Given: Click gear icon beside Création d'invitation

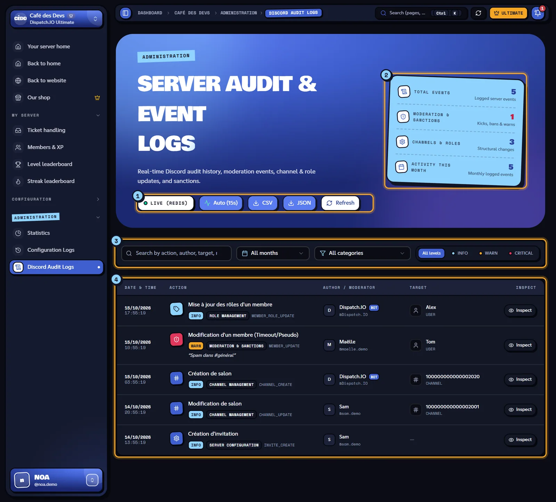Looking at the screenshot, I should [177, 439].
